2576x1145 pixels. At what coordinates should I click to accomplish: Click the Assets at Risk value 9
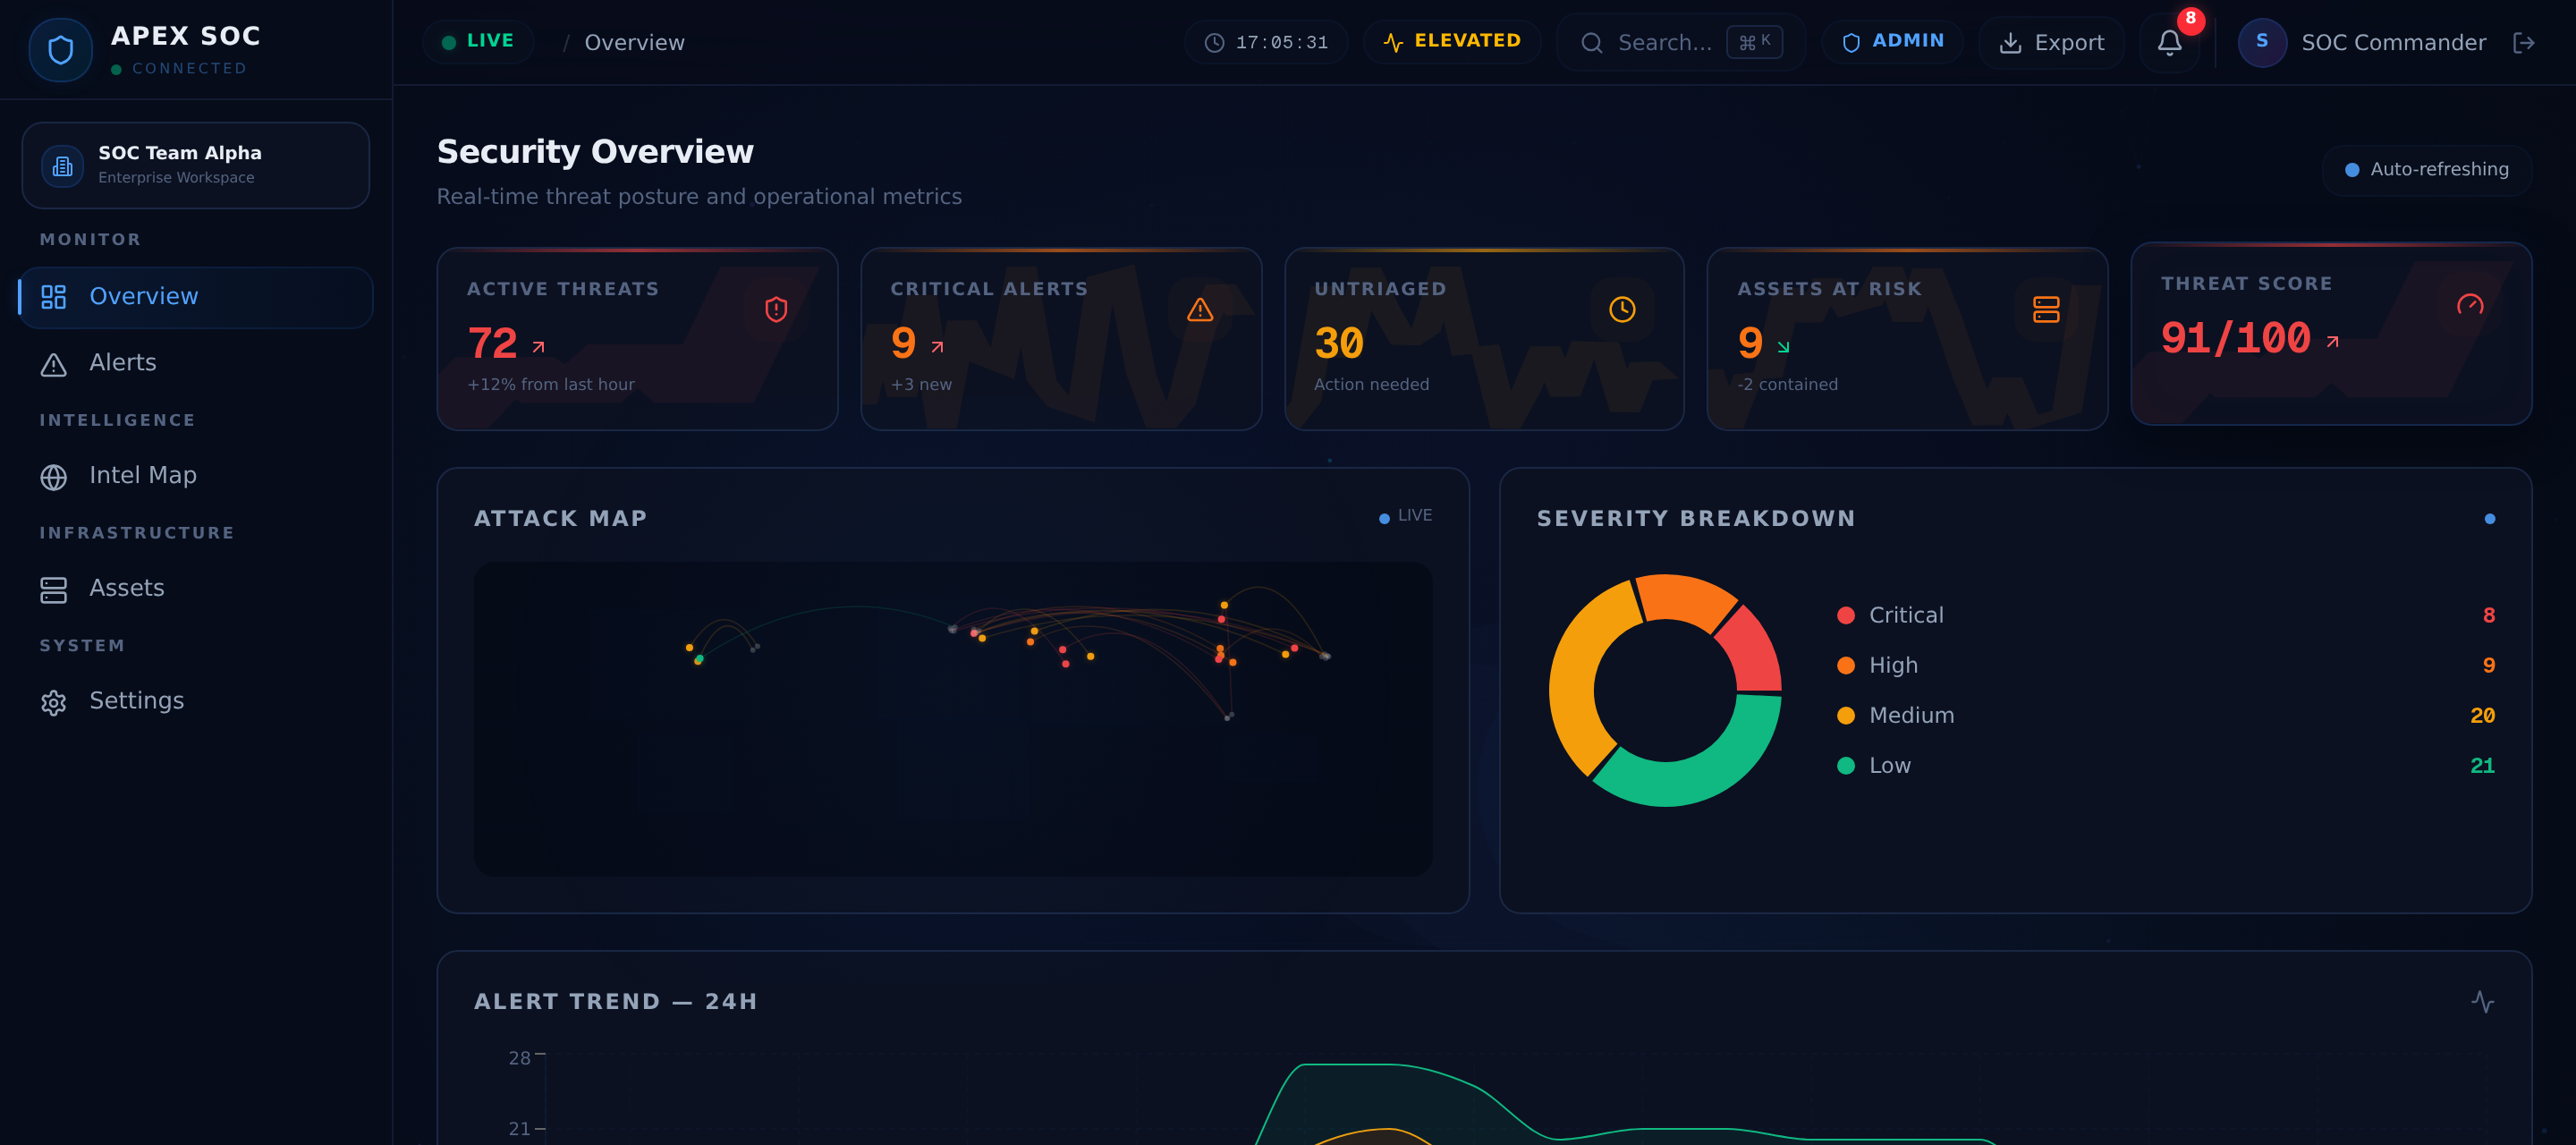tap(1750, 344)
